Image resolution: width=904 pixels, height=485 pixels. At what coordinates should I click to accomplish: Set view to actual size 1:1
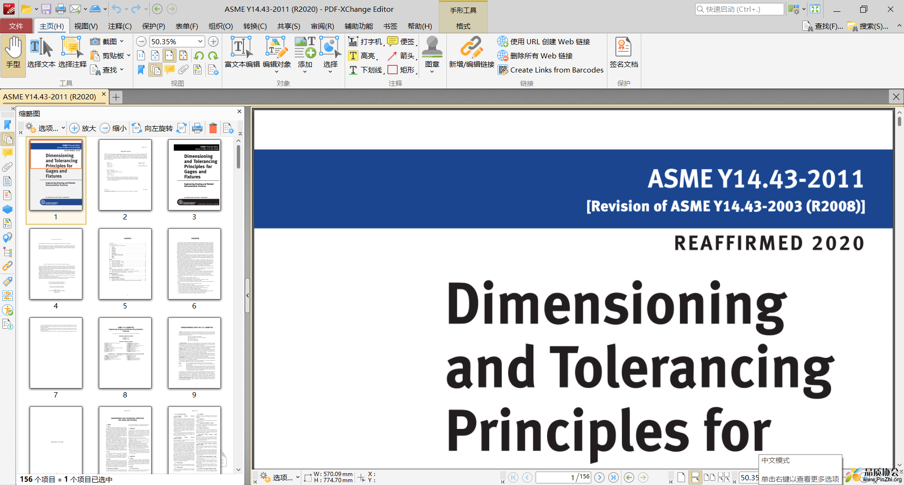[x=141, y=56]
